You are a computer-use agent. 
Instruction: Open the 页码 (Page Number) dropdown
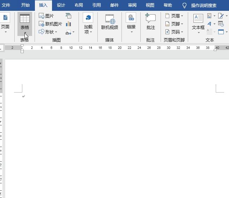tap(174, 32)
